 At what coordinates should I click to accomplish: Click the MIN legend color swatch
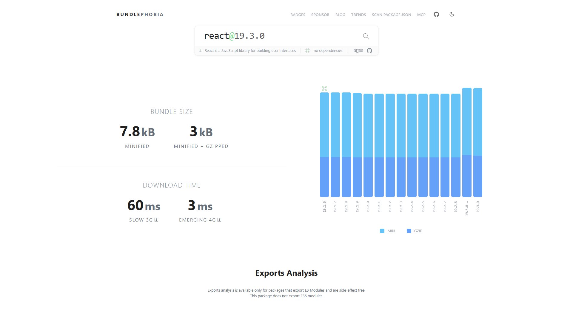click(x=382, y=231)
